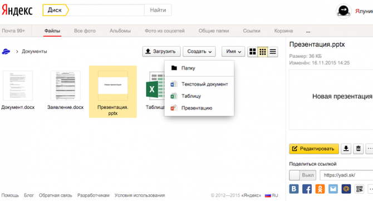
Task: Open the Все фото tab
Action: 85,31
